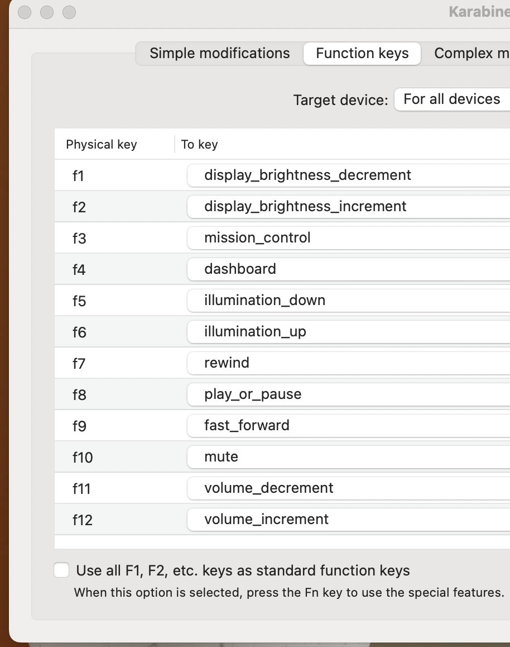Enable standard function keys checkbox
This screenshot has height=647, width=510.
pos(61,570)
